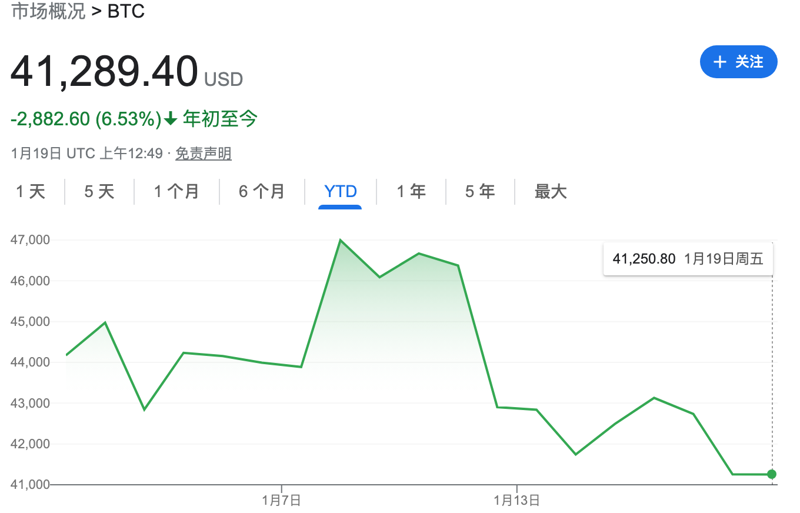The image size is (800, 513).
Task: Click the 1月13日 date axis label
Action: (517, 501)
